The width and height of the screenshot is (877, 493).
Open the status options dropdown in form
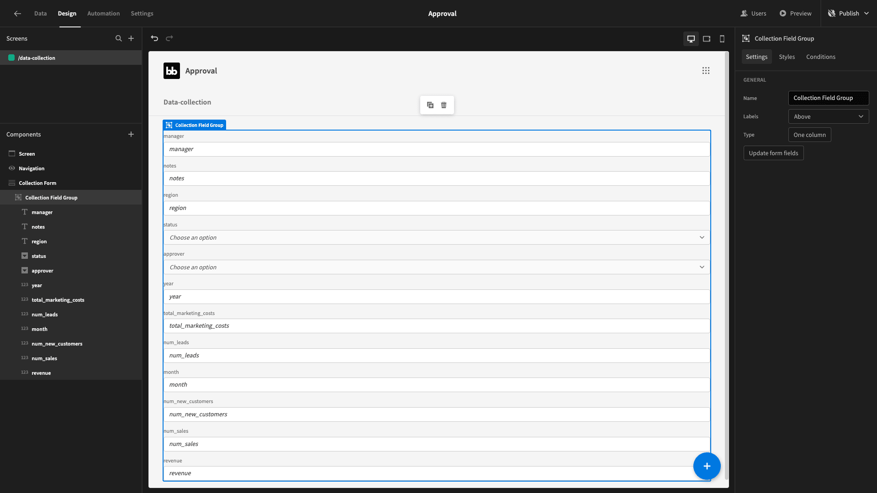pyautogui.click(x=436, y=237)
